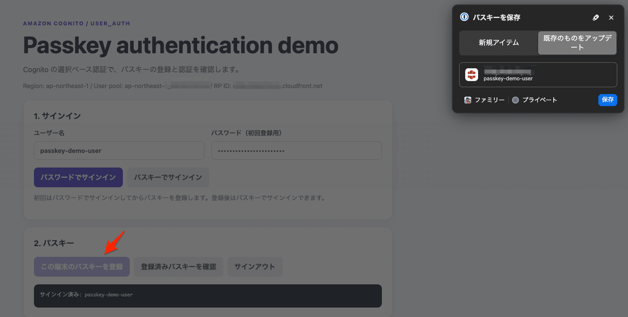Click the 保存 button

pos(608,100)
